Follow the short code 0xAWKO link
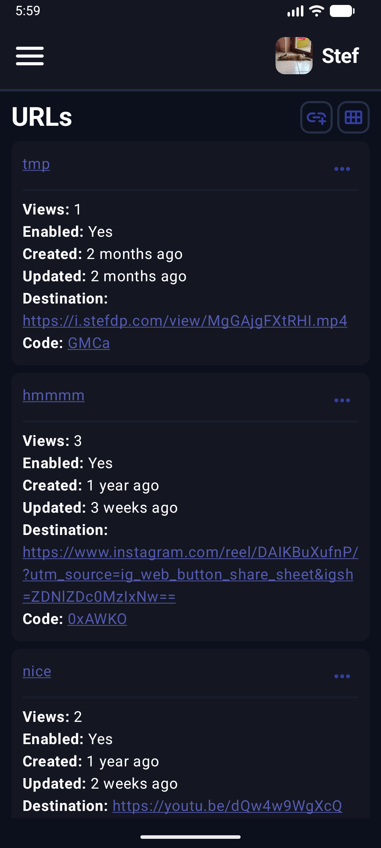Viewport: 381px width, 848px height. (97, 619)
